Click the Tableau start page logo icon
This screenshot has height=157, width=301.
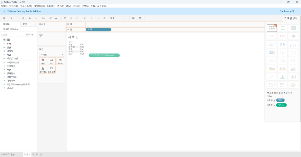pos(4,18)
